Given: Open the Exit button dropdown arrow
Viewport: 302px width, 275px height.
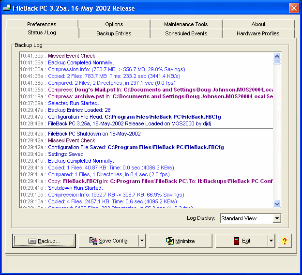Looking at the screenshot, I should click(272, 241).
